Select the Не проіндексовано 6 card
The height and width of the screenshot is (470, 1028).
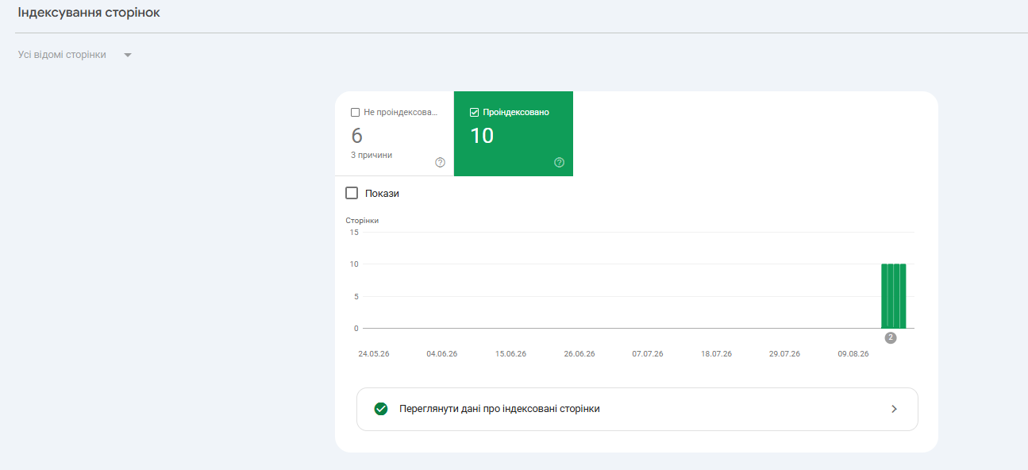click(395, 133)
